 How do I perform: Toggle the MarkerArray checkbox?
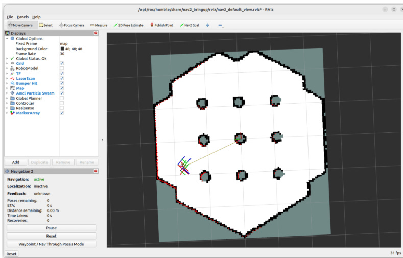(62, 113)
